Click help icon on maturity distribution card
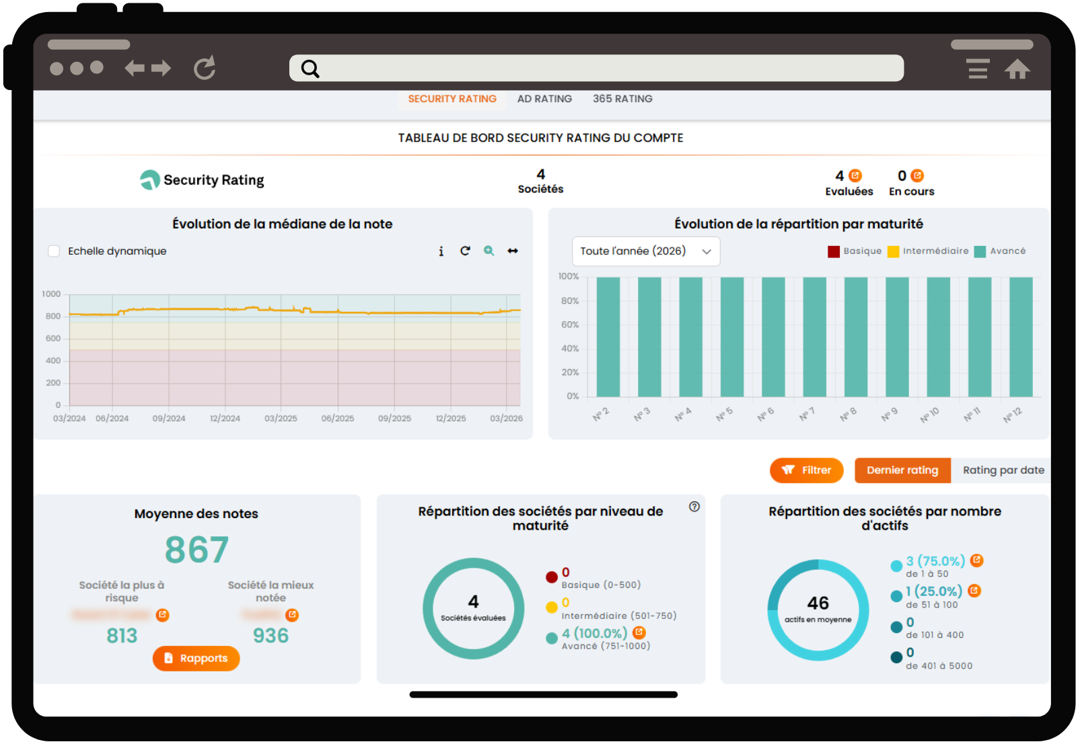Image resolution: width=1082 pixels, height=746 pixels. point(694,507)
